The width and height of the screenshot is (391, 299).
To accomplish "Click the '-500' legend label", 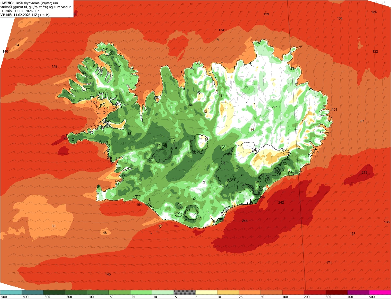I will coord(4,297).
